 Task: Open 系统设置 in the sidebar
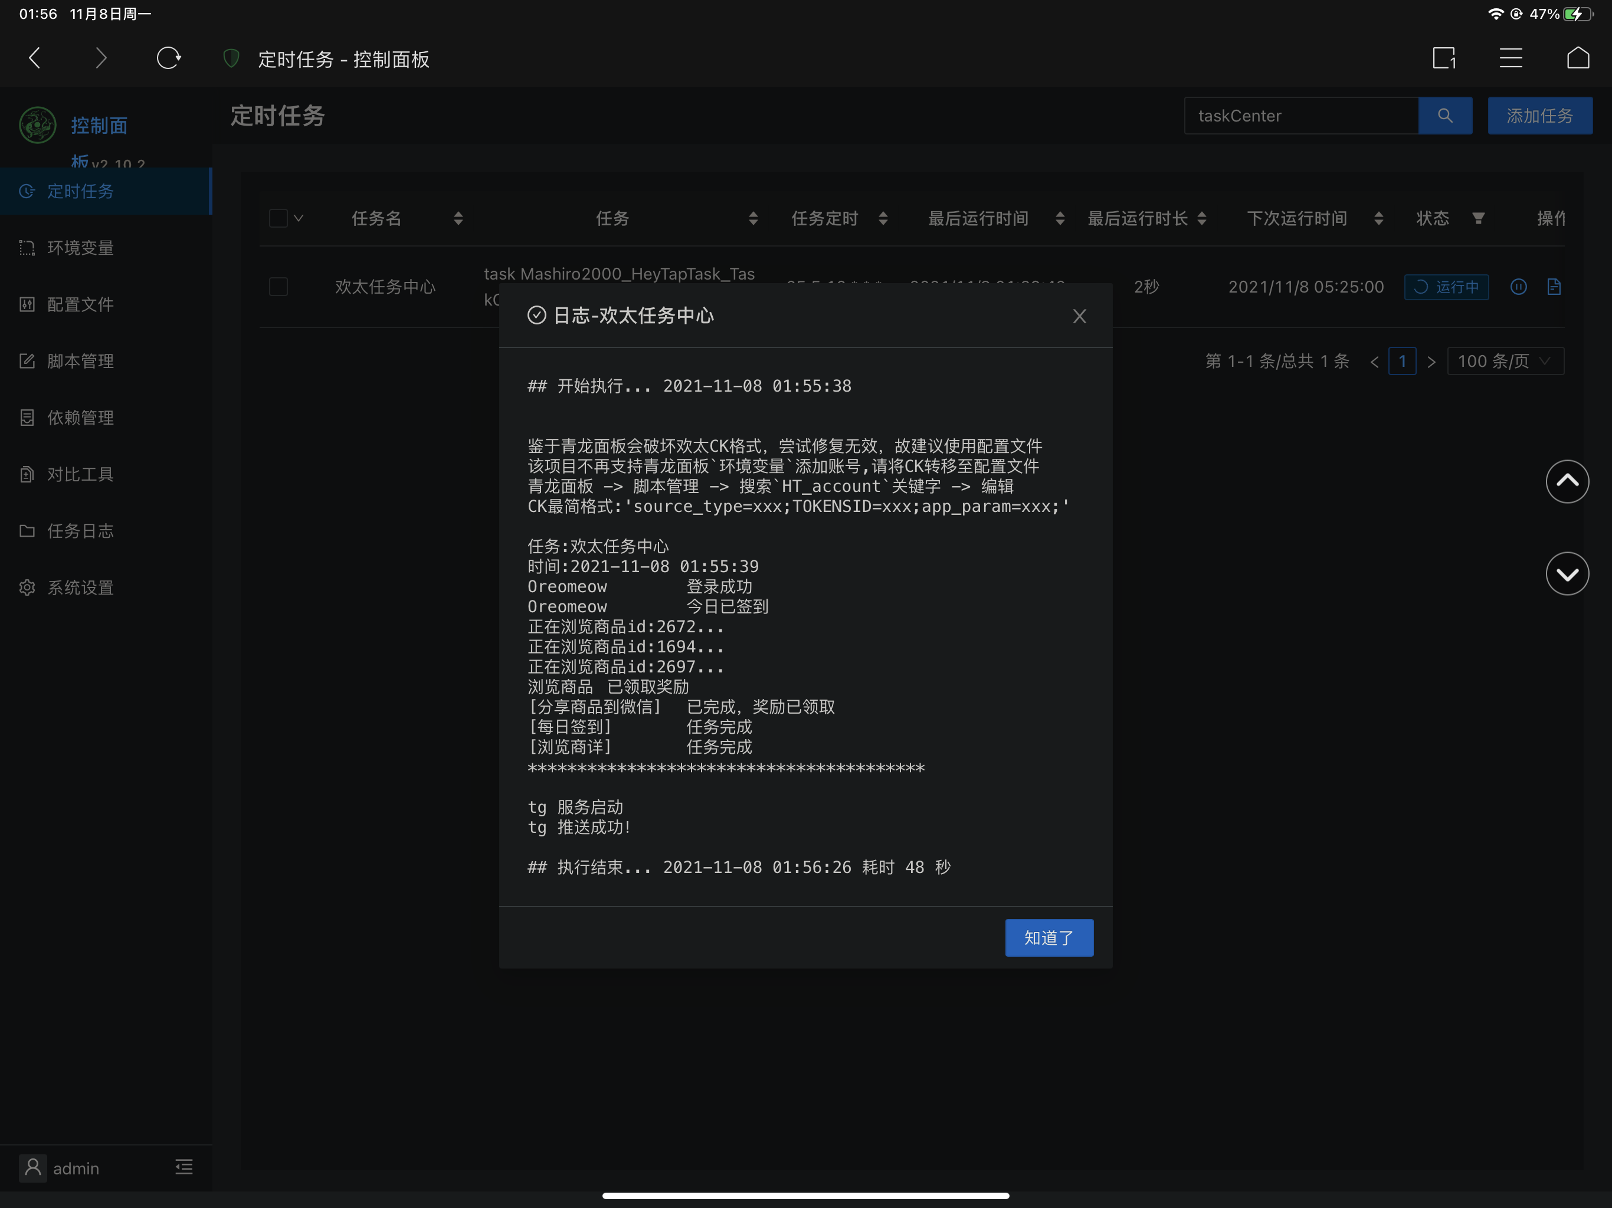click(80, 587)
